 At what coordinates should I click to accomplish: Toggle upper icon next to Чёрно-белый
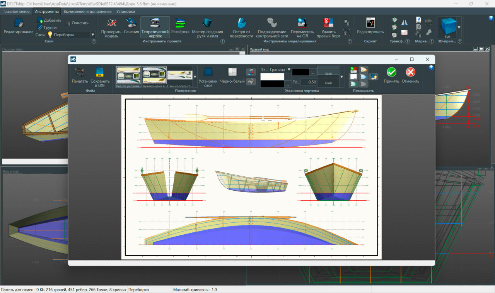(251, 72)
